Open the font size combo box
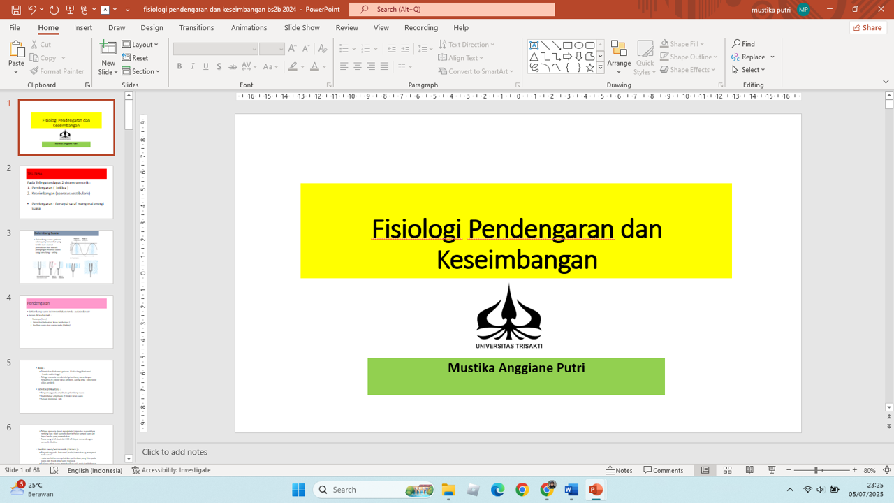Image resolution: width=894 pixels, height=503 pixels. tap(272, 49)
